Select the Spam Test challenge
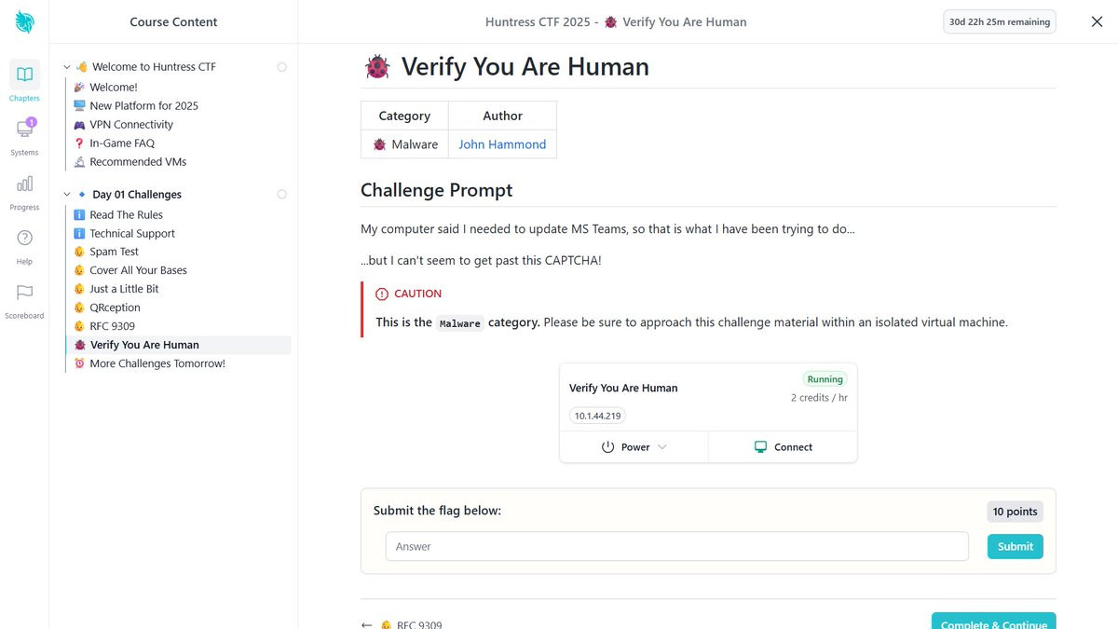This screenshot has width=1118, height=629. pyautogui.click(x=114, y=252)
